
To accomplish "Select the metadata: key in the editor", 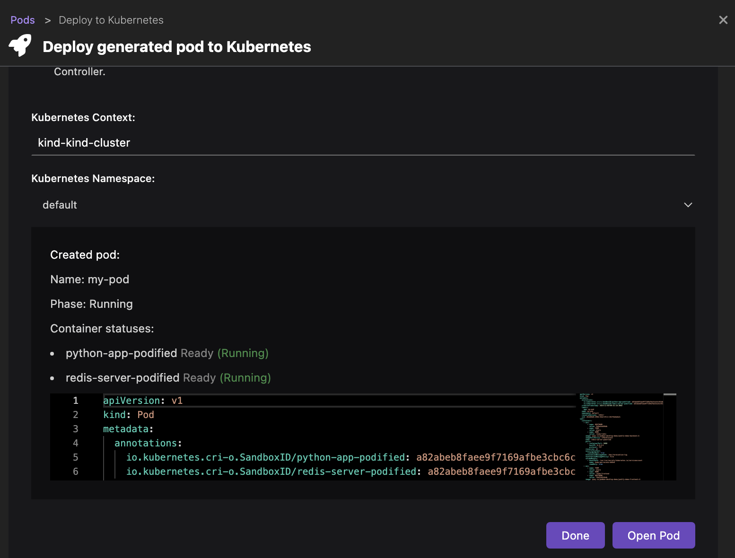I will pos(128,429).
